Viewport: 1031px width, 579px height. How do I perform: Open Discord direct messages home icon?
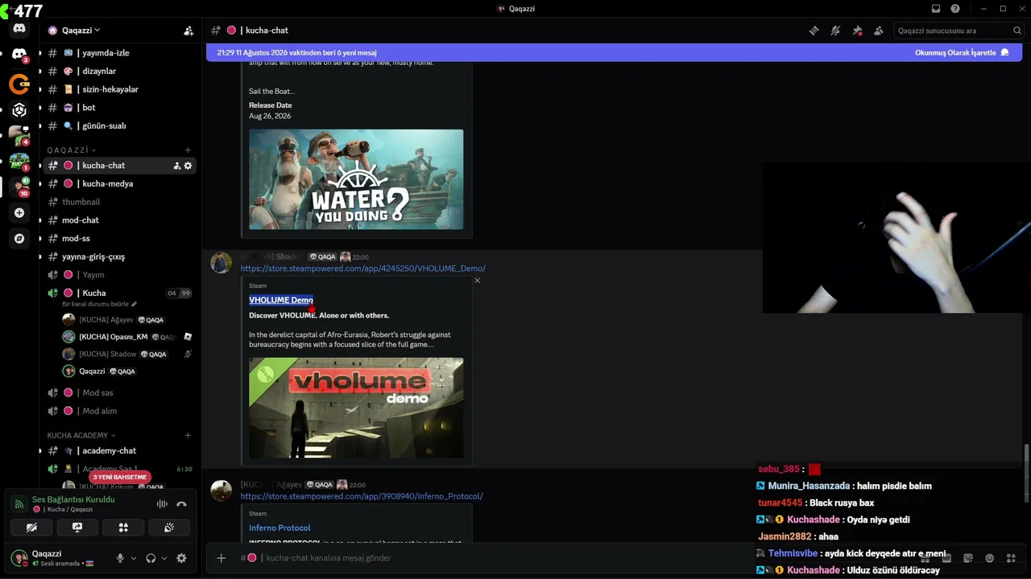tap(19, 29)
